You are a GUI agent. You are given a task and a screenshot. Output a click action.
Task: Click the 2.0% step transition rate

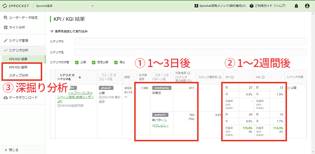pyautogui.click(x=218, y=115)
